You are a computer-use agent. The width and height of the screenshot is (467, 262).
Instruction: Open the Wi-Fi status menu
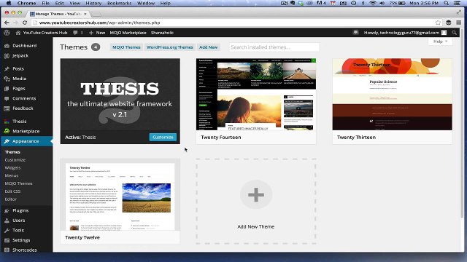point(373,3)
